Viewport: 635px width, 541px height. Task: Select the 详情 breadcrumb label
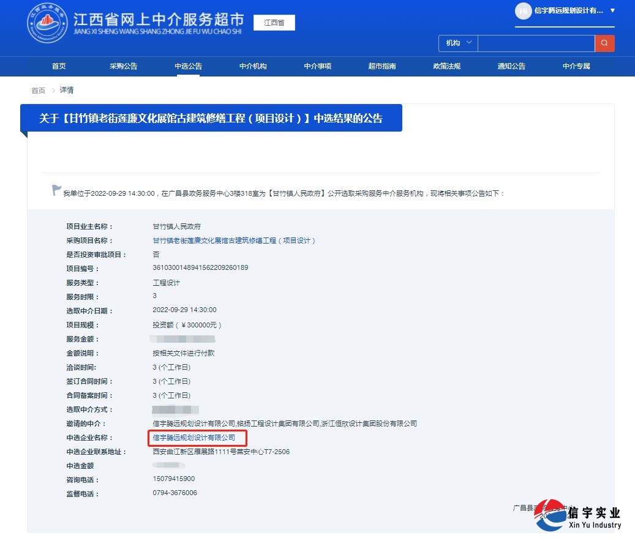tap(66, 90)
